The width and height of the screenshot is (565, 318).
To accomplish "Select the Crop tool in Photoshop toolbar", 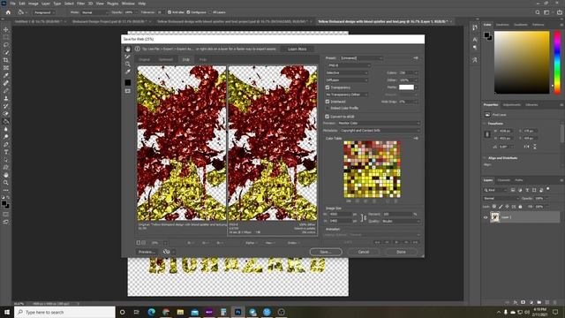I will coord(6,60).
